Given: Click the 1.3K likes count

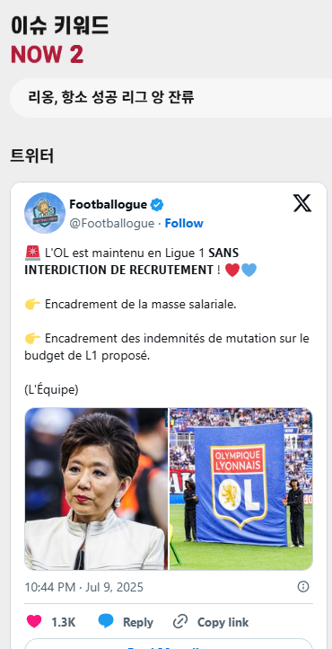Looking at the screenshot, I should (63, 622).
